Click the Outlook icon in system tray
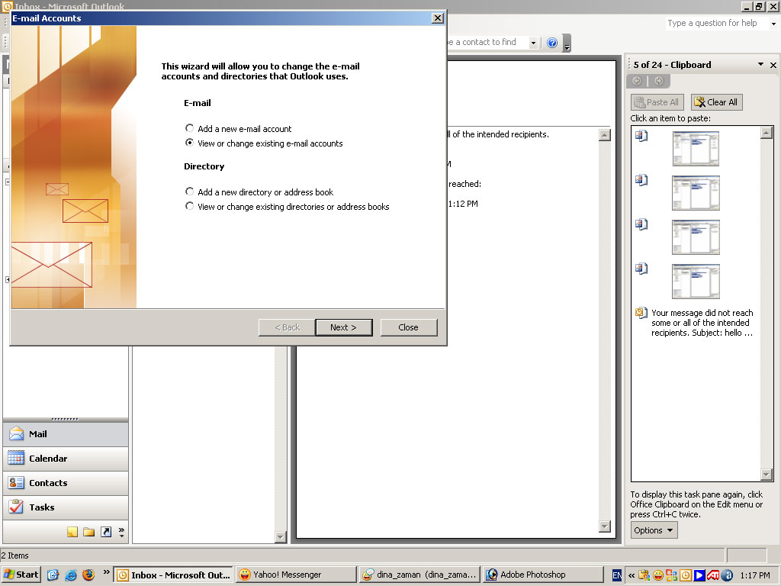Screen dimensions: 781x586 686,575
